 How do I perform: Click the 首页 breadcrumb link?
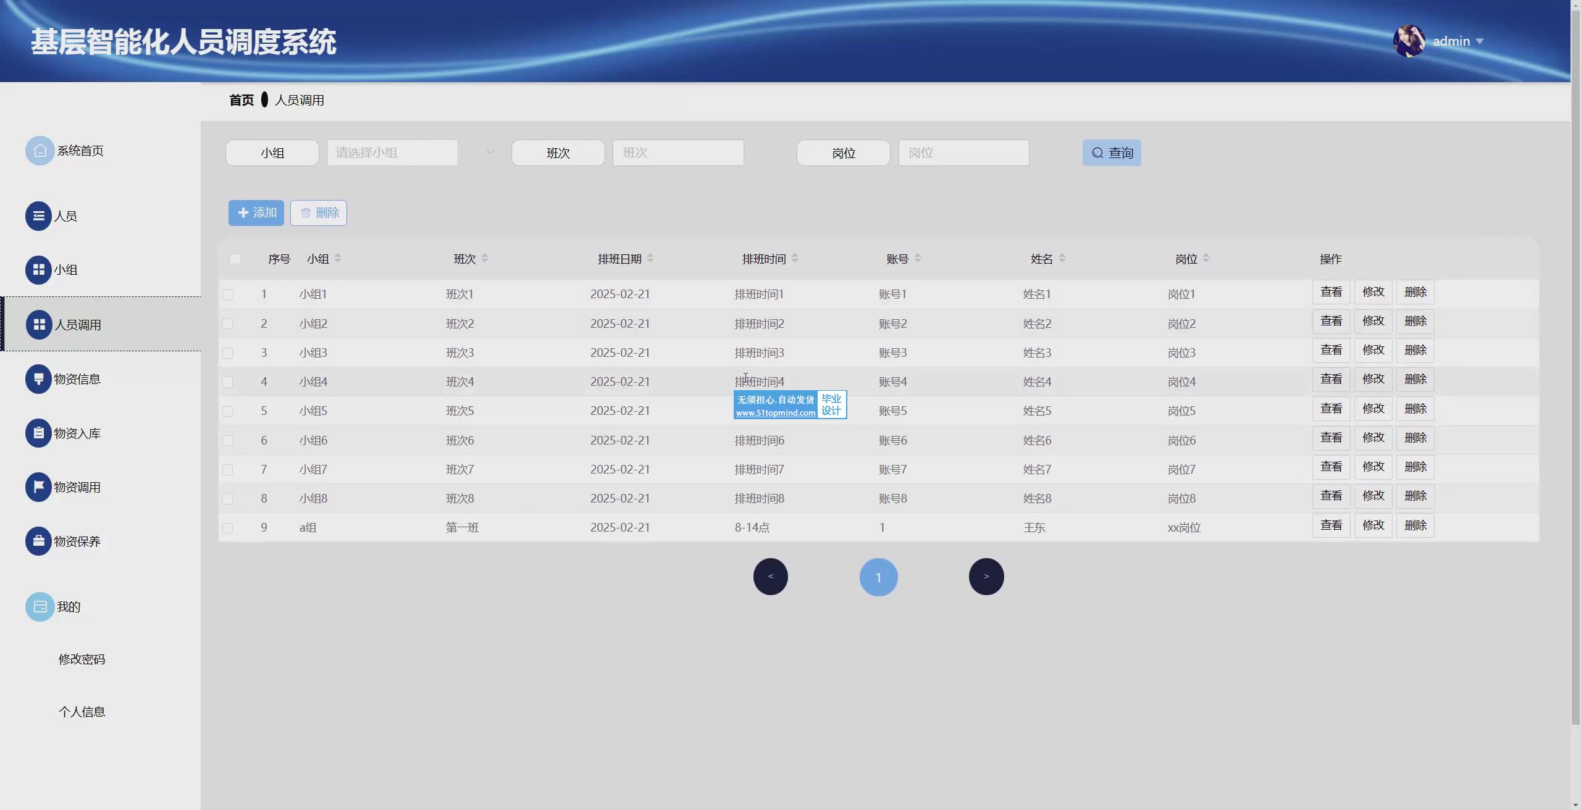click(x=241, y=100)
